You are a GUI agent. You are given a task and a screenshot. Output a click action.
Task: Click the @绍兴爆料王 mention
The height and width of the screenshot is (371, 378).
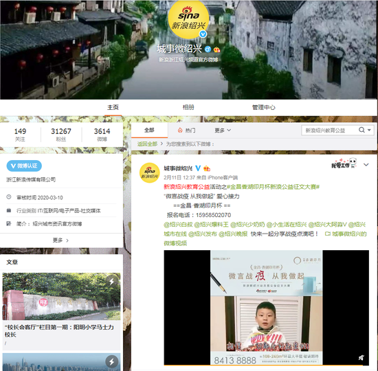click(x=211, y=225)
